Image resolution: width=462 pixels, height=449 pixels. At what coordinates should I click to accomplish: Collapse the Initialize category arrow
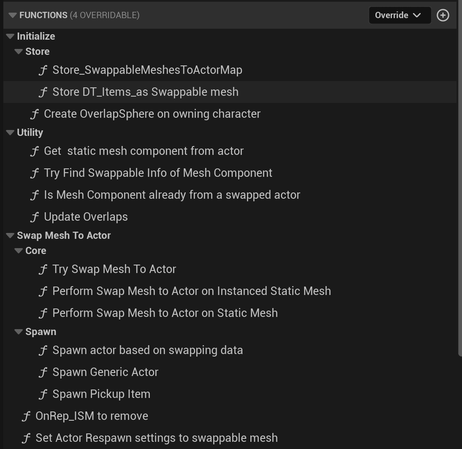(10, 37)
